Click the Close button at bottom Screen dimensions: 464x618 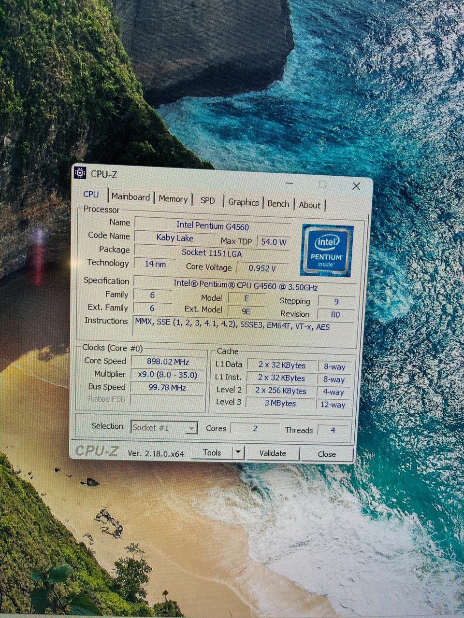point(327,454)
